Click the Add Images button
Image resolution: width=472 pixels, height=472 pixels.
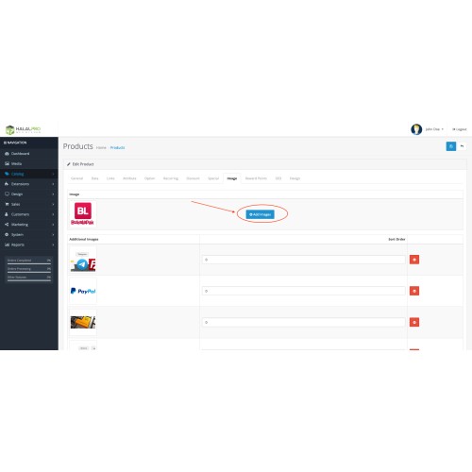coord(260,214)
